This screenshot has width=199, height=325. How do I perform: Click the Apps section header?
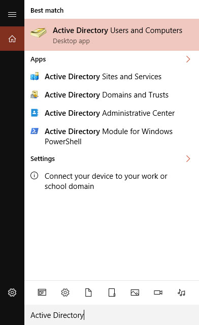click(38, 59)
